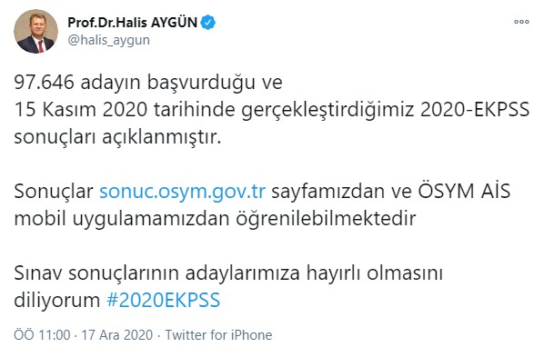The width and height of the screenshot is (544, 357).
Task: Visit the @halis_aygun handle
Action: pos(109,40)
